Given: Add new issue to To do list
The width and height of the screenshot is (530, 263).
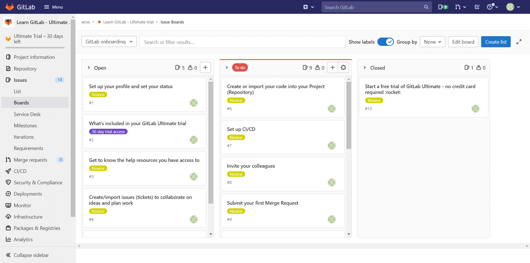Looking at the screenshot, I should (333, 67).
